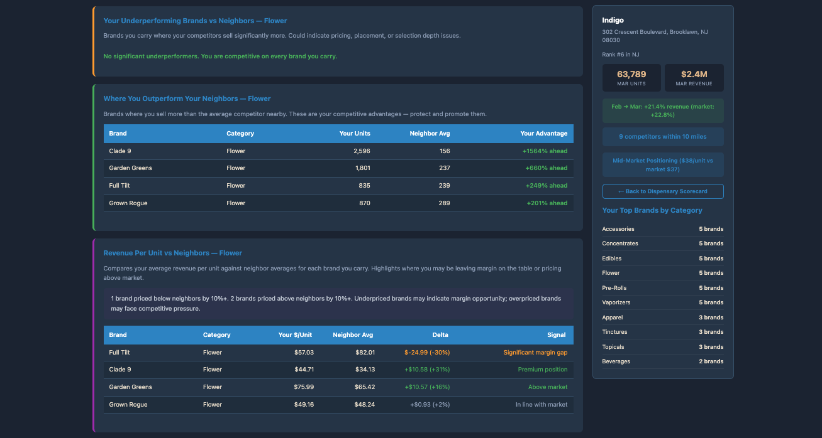Viewport: 822px width, 438px height.
Task: Click 2,596 units value for Clade 9
Action: pos(362,151)
